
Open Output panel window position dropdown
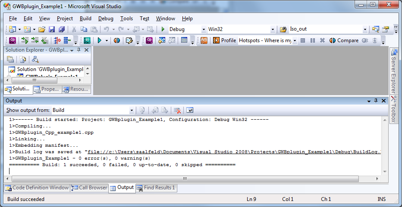tap(369, 101)
